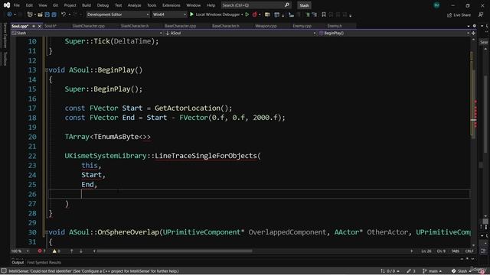Toggle the bookmark icon in toolbar
Image resolution: width=490 pixels, height=275 pixels.
[x=324, y=15]
